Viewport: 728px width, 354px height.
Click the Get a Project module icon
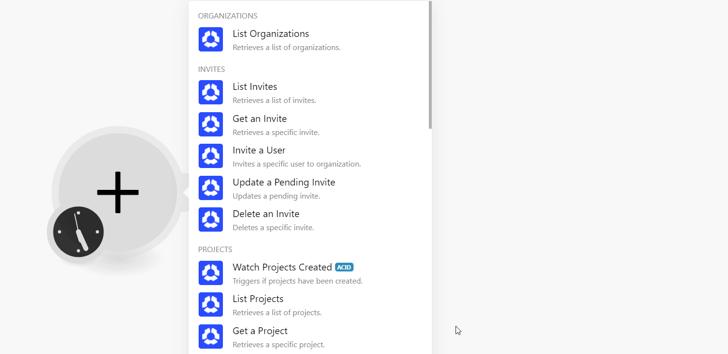pyautogui.click(x=210, y=337)
